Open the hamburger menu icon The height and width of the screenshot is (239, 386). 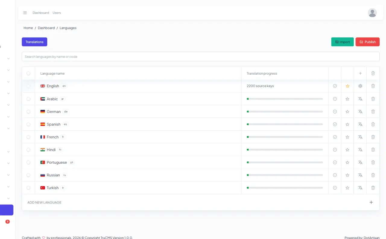point(25,13)
